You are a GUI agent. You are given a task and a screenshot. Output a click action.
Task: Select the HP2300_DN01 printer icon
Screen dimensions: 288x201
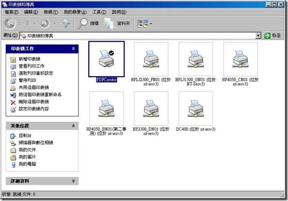[x=151, y=108]
